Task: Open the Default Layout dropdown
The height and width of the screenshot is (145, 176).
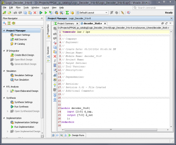Action: (x=92, y=13)
